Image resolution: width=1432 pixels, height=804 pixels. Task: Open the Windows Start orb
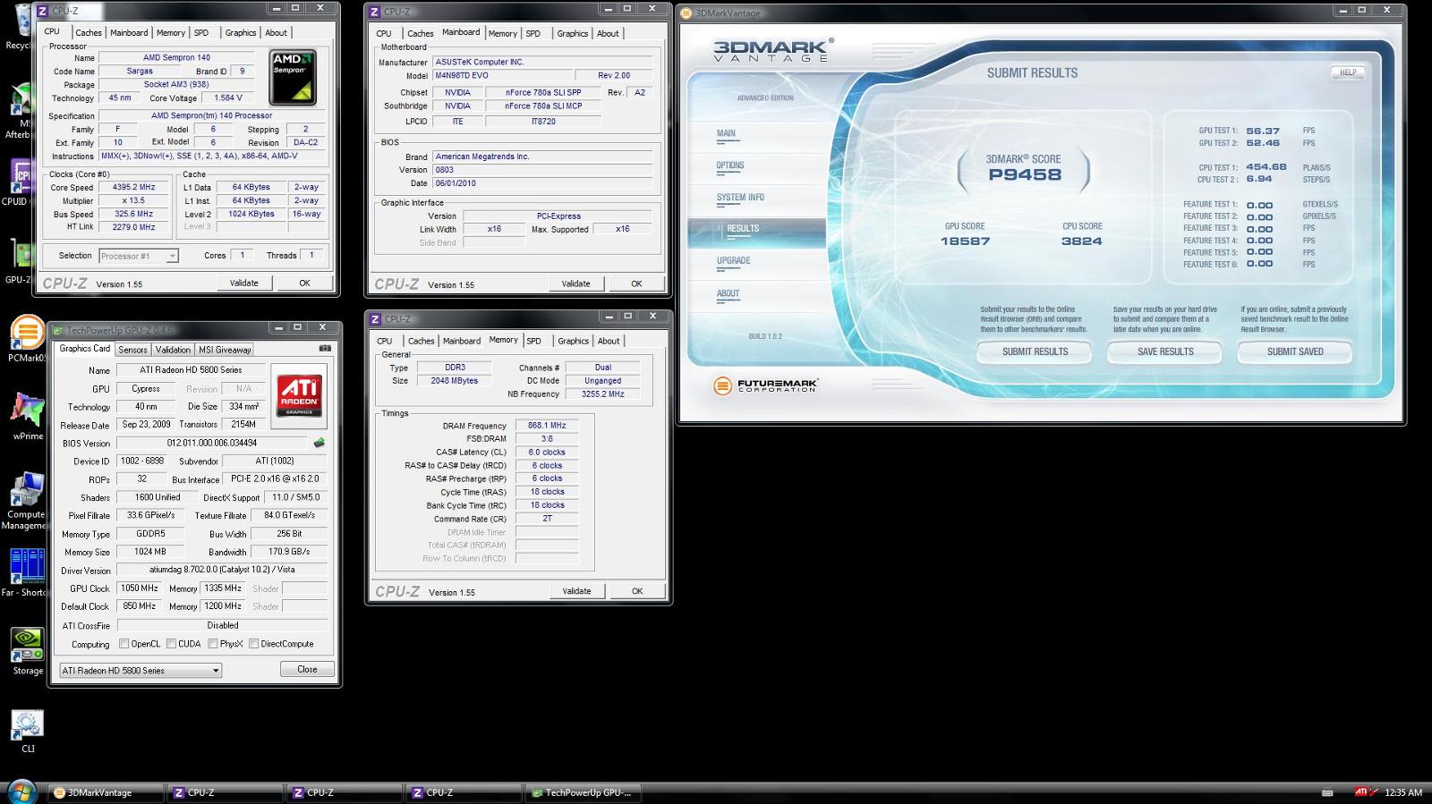(21, 791)
